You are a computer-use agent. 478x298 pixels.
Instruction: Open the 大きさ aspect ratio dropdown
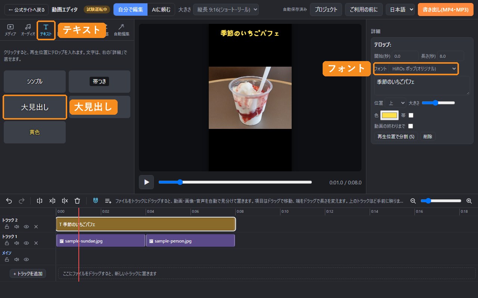pyautogui.click(x=226, y=9)
